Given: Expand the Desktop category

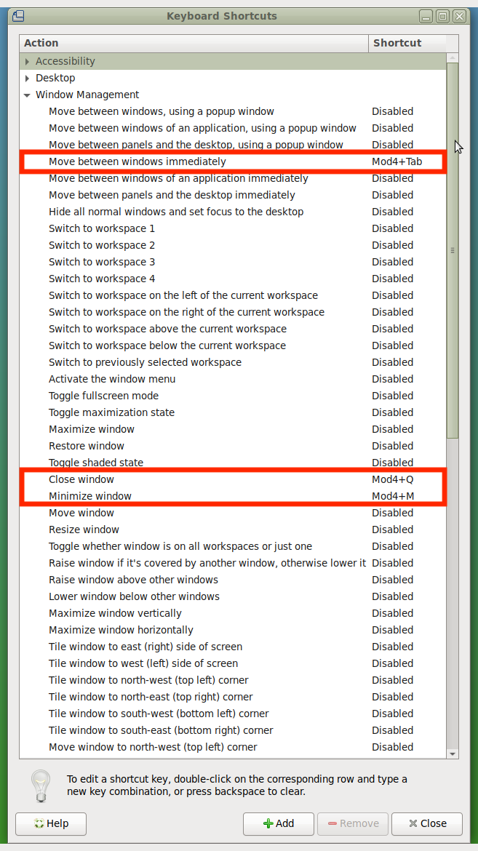Looking at the screenshot, I should point(28,79).
